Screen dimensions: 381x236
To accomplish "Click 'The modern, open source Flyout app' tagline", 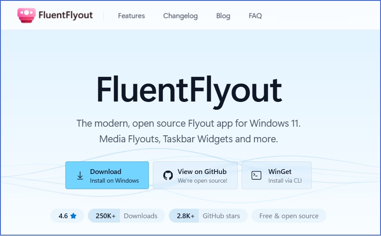I will click(x=188, y=124).
